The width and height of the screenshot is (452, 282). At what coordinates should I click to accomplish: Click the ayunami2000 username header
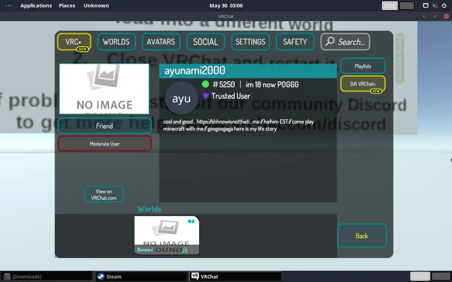[248, 70]
